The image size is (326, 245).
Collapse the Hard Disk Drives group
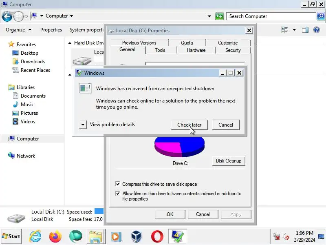[70, 43]
